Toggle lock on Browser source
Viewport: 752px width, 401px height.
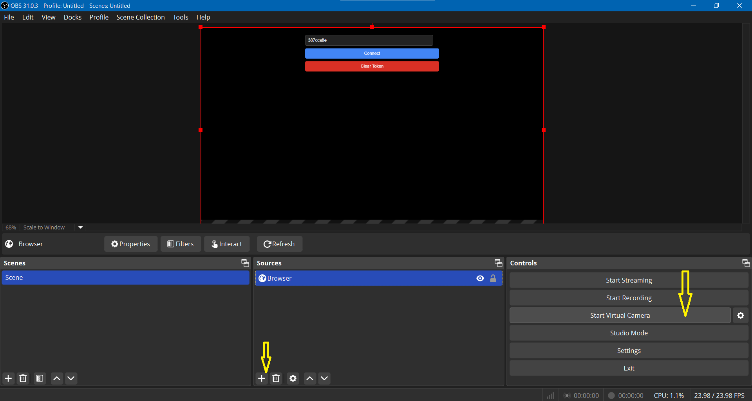click(x=493, y=278)
